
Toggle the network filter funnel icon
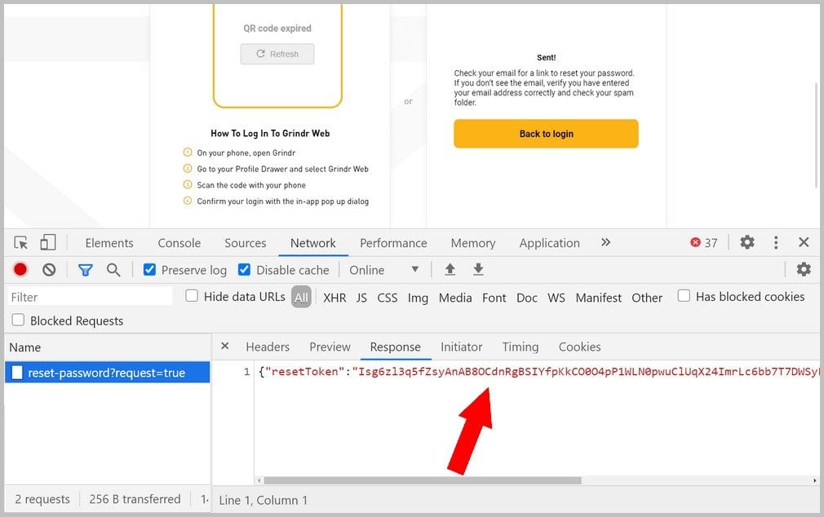pyautogui.click(x=85, y=270)
